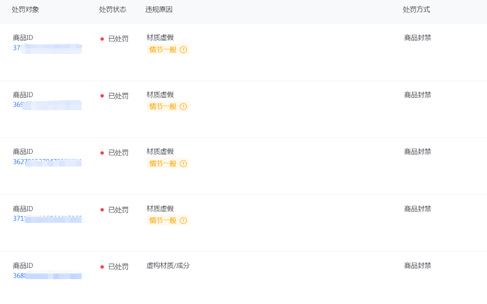Screen dimensions: 487x304
Task: Click the 情节一般 tag text in the second row
Action: click(x=163, y=106)
